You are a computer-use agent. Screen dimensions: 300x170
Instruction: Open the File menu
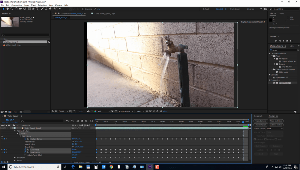pyautogui.click(x=2, y=5)
